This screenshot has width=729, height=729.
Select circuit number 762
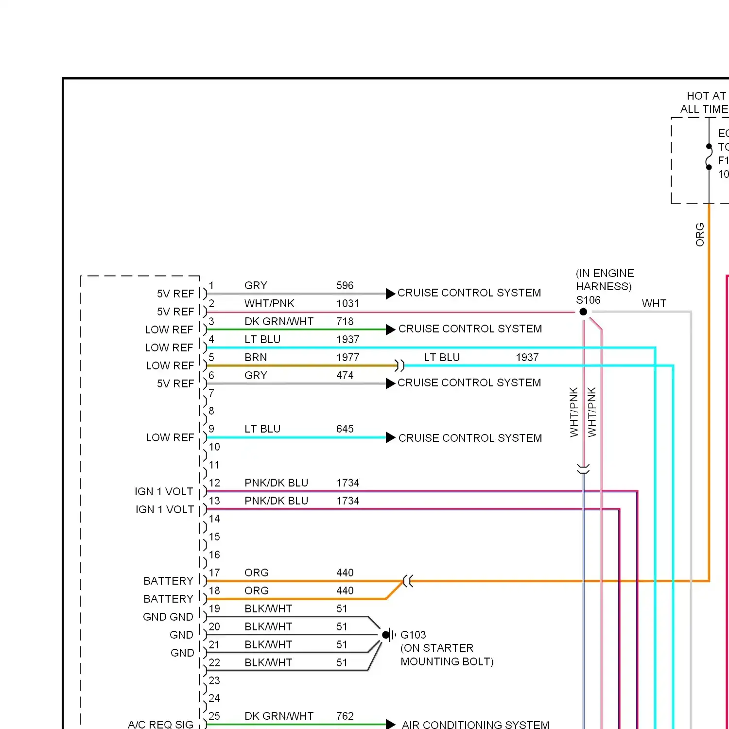(x=345, y=716)
